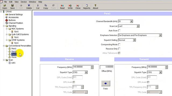
Task: Copy the selection using the toolbar Copy icon
Action: point(46,7)
